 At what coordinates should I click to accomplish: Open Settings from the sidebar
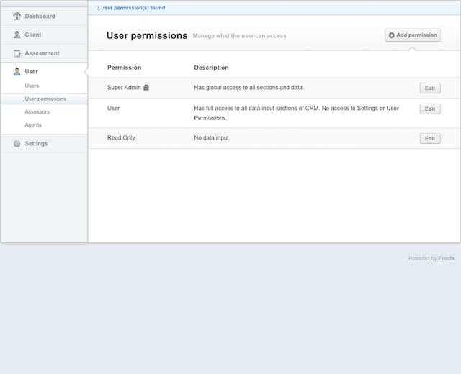pyautogui.click(x=44, y=144)
